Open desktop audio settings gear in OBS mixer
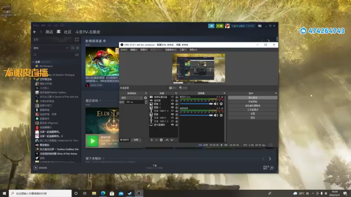The image size is (351, 197). [x=221, y=115]
